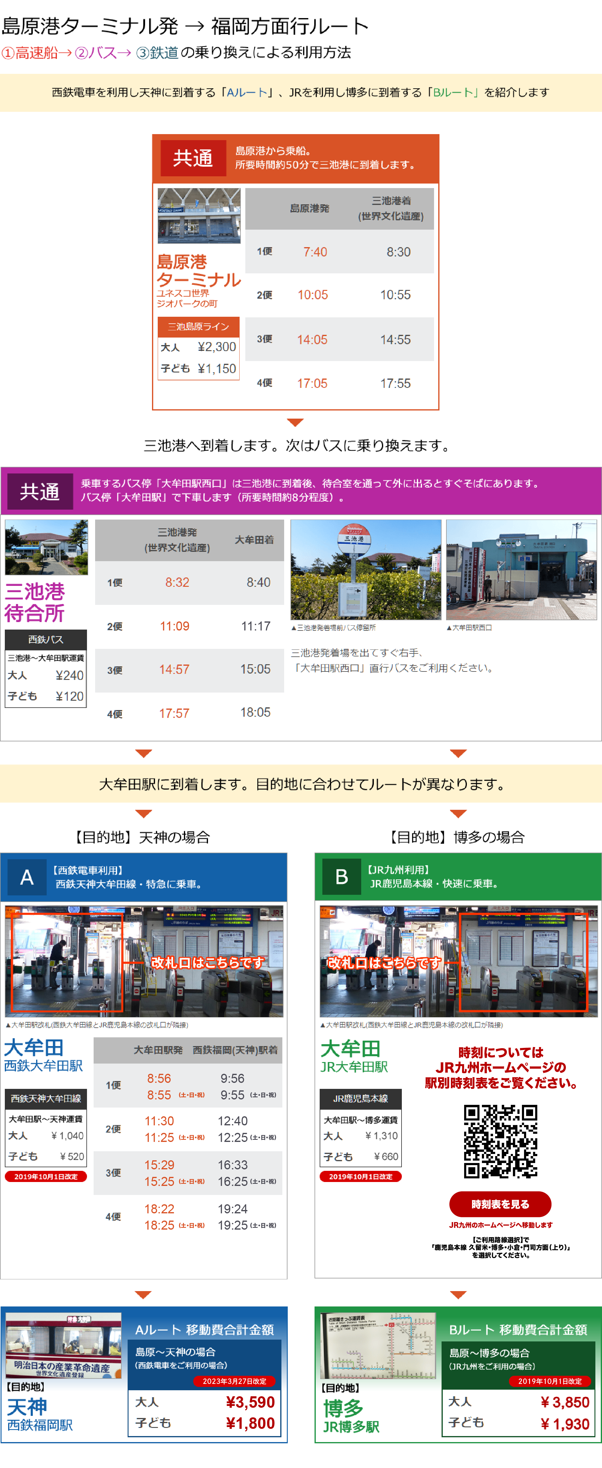Click the 西鉄天神大牟田線 fare header
Viewport: 602px width, 1468px height.
coord(46,1098)
